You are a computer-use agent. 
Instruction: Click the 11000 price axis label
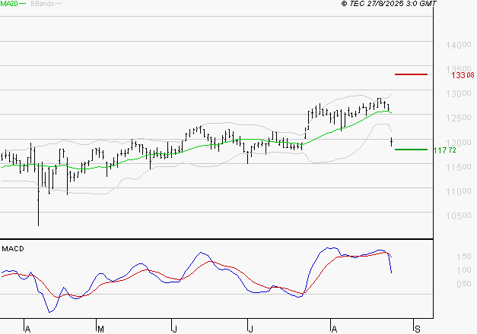point(459,191)
